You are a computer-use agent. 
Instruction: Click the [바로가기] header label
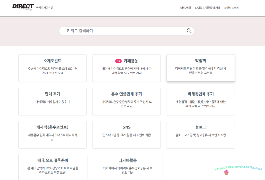[x=185, y=8]
